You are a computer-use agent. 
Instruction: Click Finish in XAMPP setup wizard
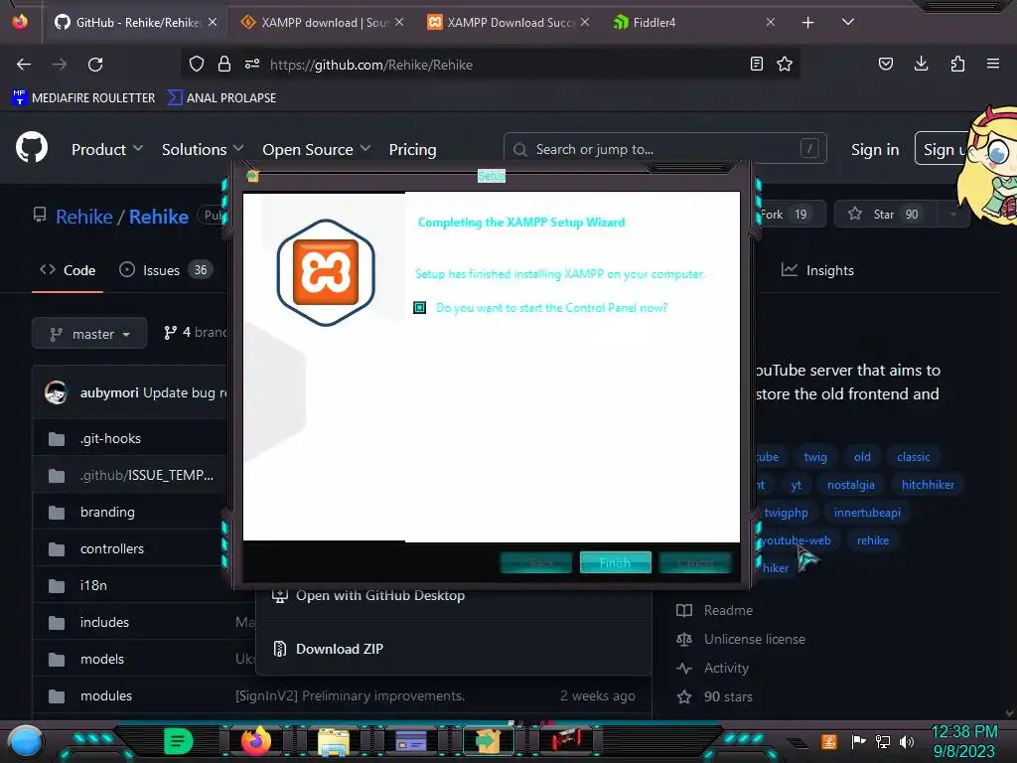tap(615, 562)
